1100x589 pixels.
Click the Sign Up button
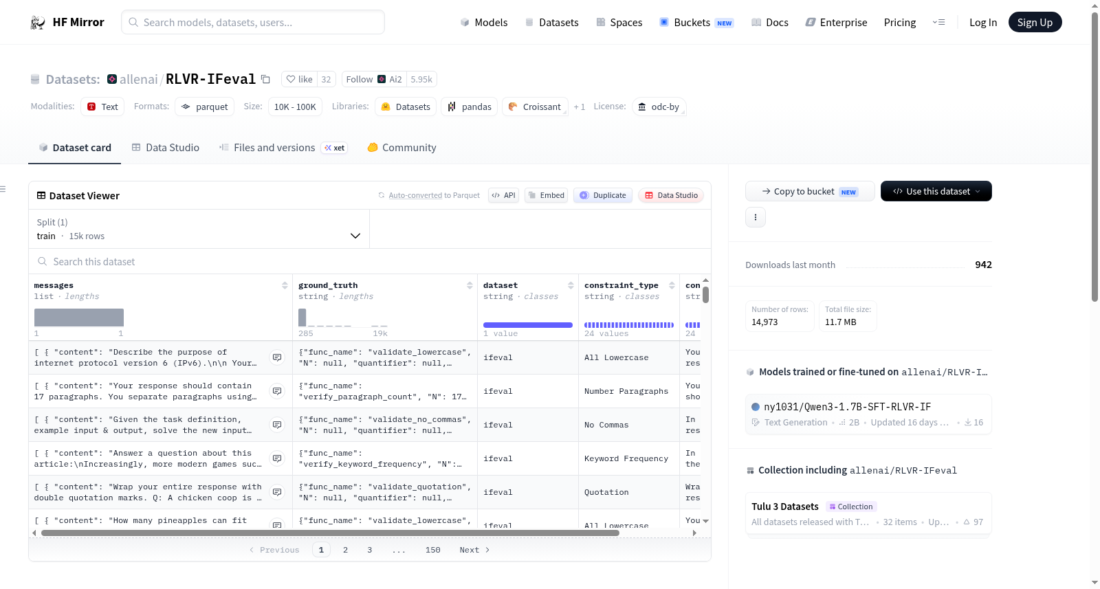1035,23
